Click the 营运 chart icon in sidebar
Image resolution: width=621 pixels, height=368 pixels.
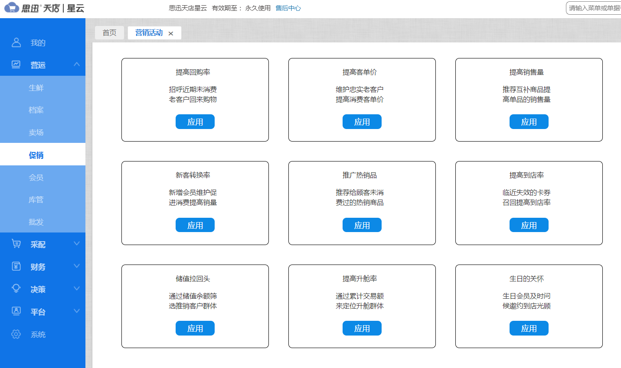click(x=16, y=64)
